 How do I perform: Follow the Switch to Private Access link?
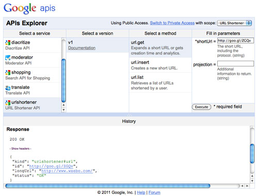click(172, 23)
